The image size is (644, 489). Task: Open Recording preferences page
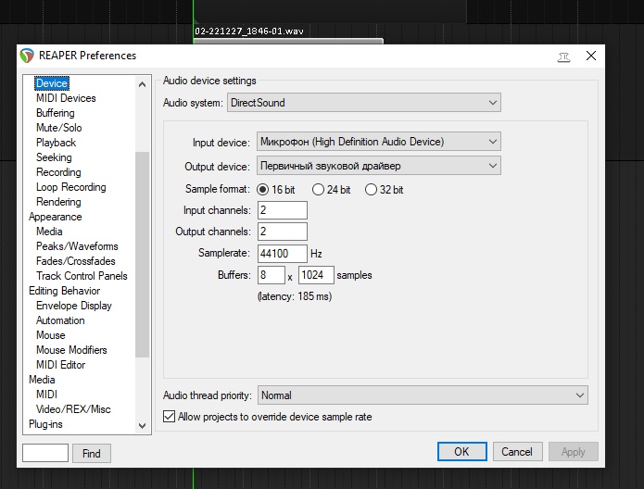58,172
